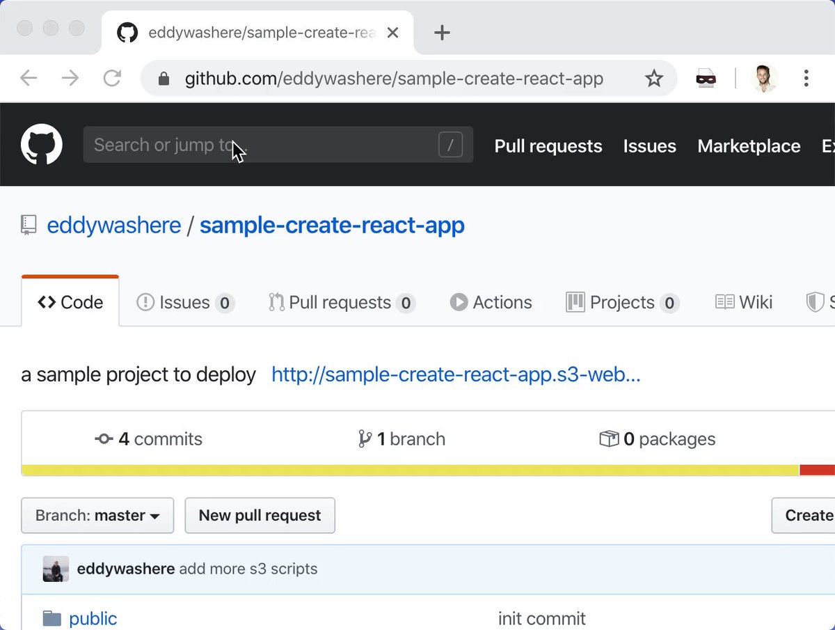Switch to the Actions tab

coord(491,302)
